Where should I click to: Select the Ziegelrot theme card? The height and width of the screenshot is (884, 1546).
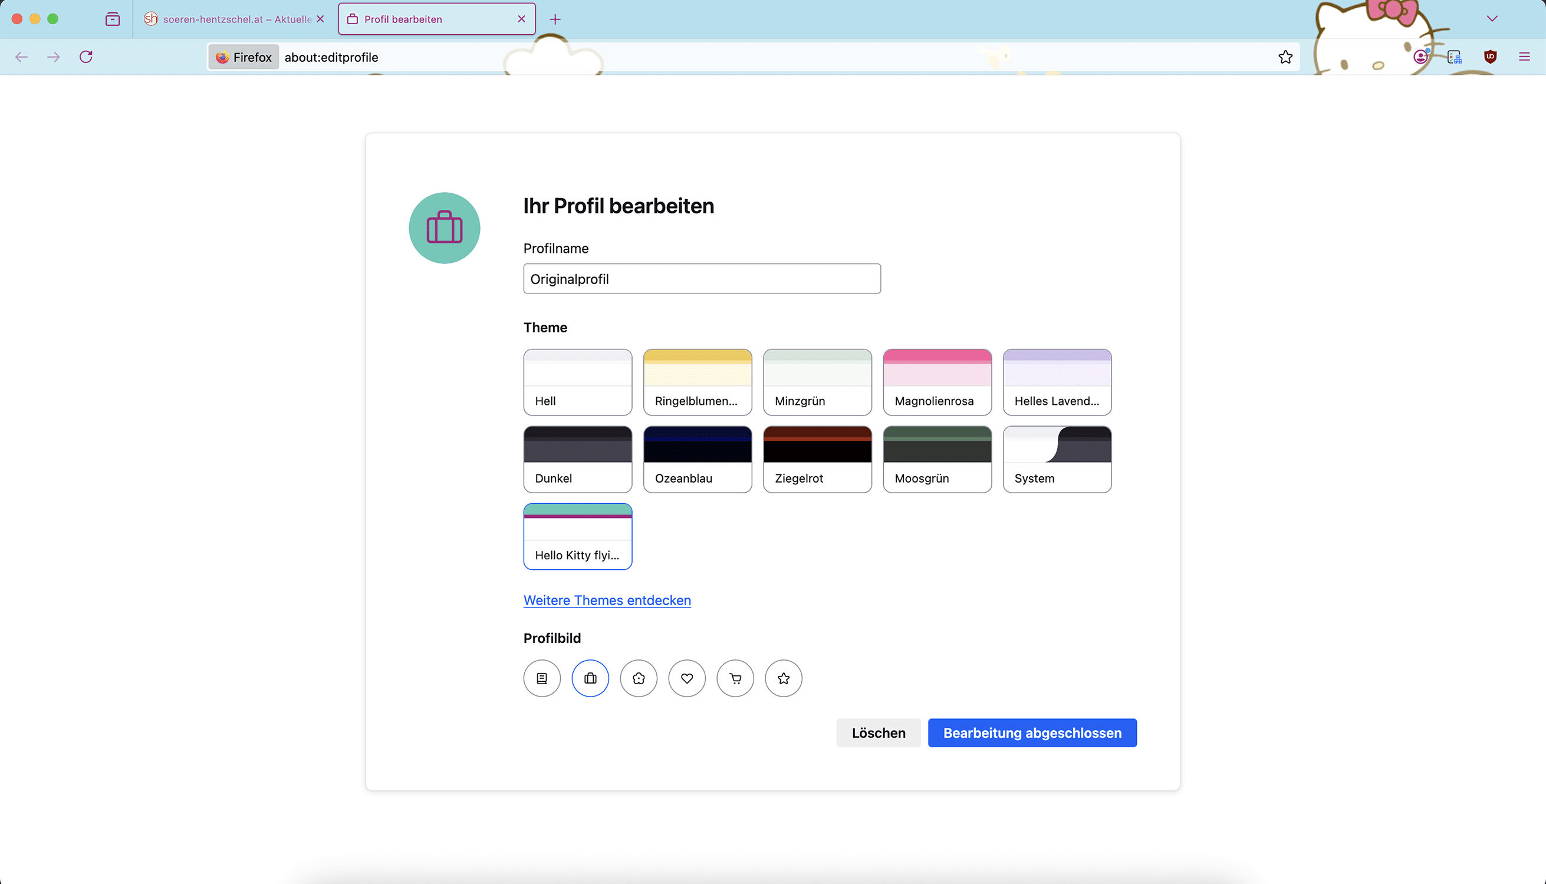[817, 459]
